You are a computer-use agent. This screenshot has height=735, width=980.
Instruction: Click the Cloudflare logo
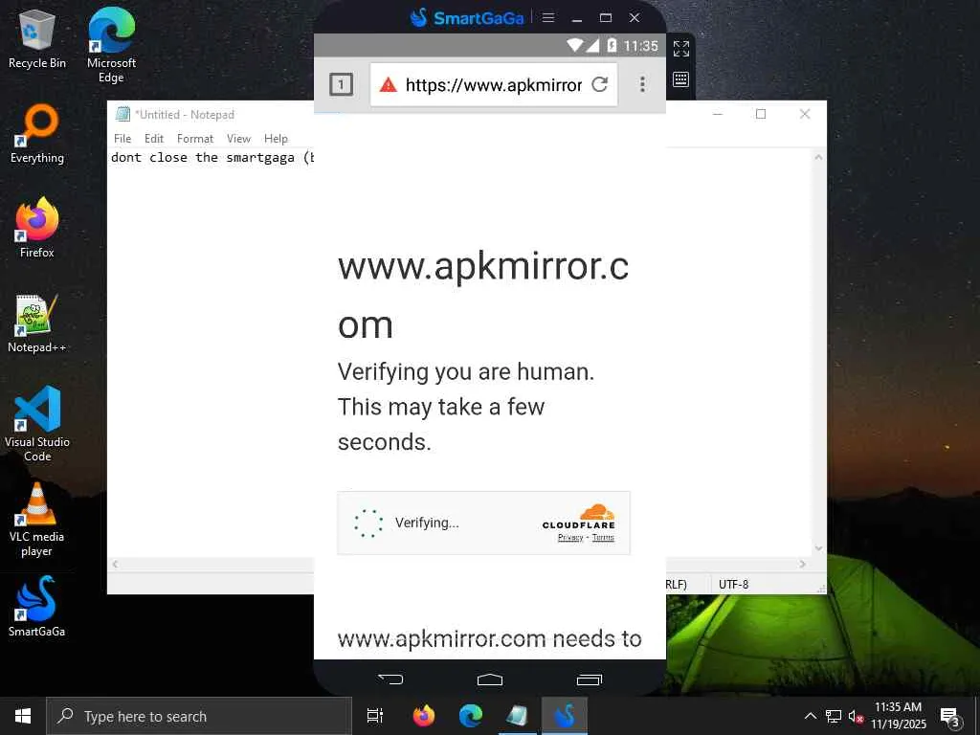click(x=579, y=516)
